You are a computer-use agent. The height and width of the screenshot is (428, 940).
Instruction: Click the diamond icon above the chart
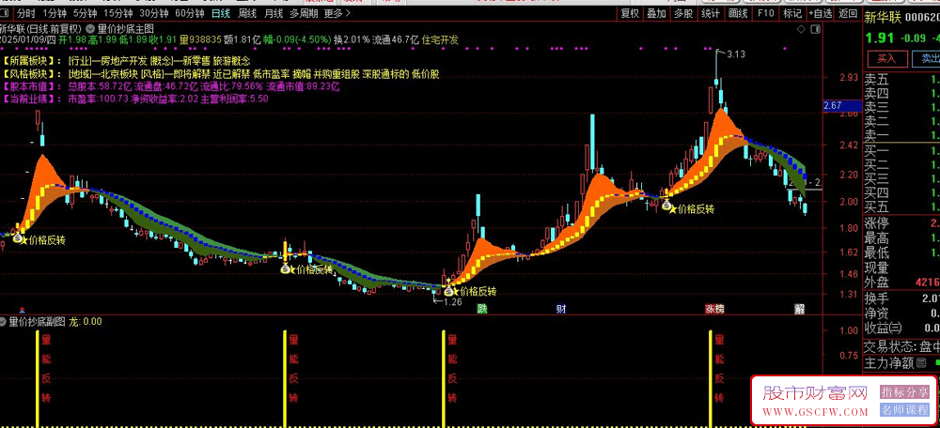pos(800,29)
